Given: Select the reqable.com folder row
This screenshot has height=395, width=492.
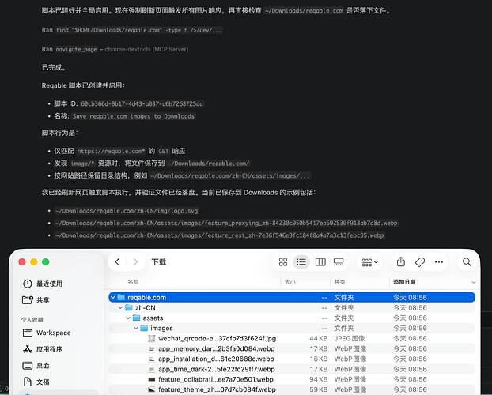Looking at the screenshot, I should click(x=292, y=297).
